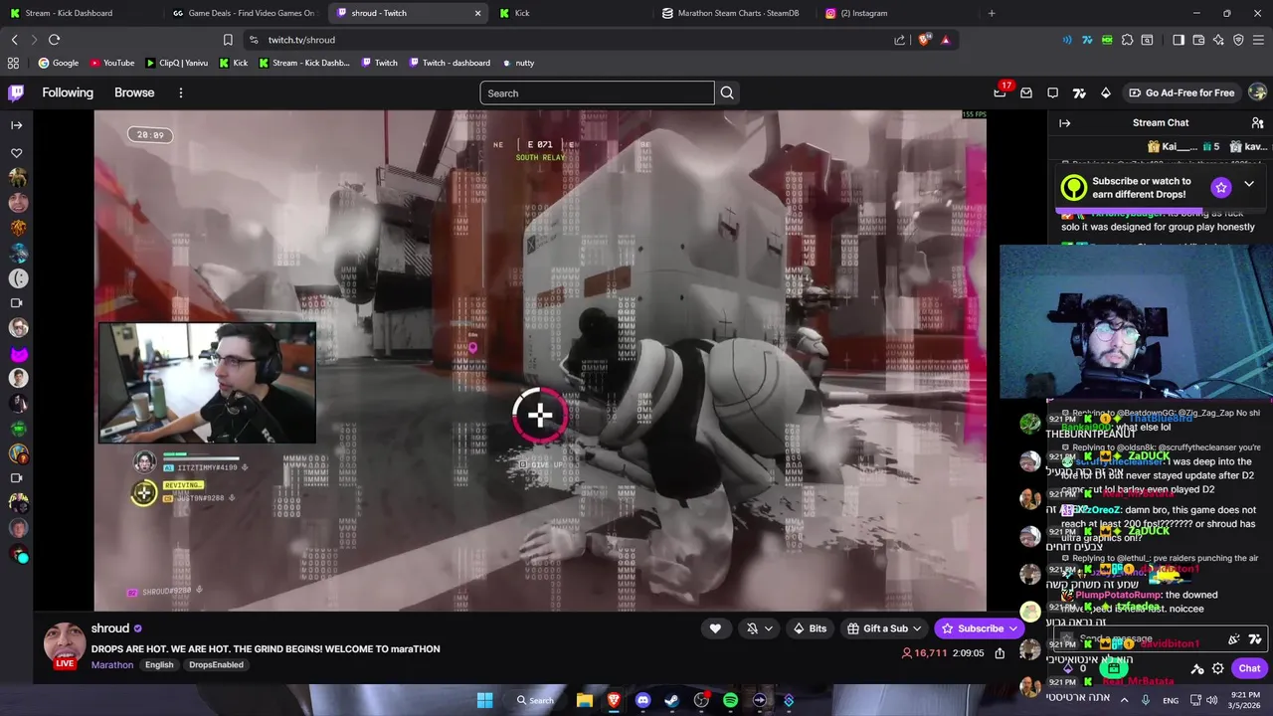The height and width of the screenshot is (716, 1273).
Task: Reload the page
Action: click(54, 40)
